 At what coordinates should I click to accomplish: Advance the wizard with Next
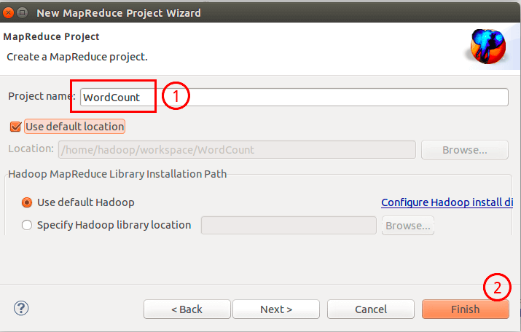(x=276, y=309)
